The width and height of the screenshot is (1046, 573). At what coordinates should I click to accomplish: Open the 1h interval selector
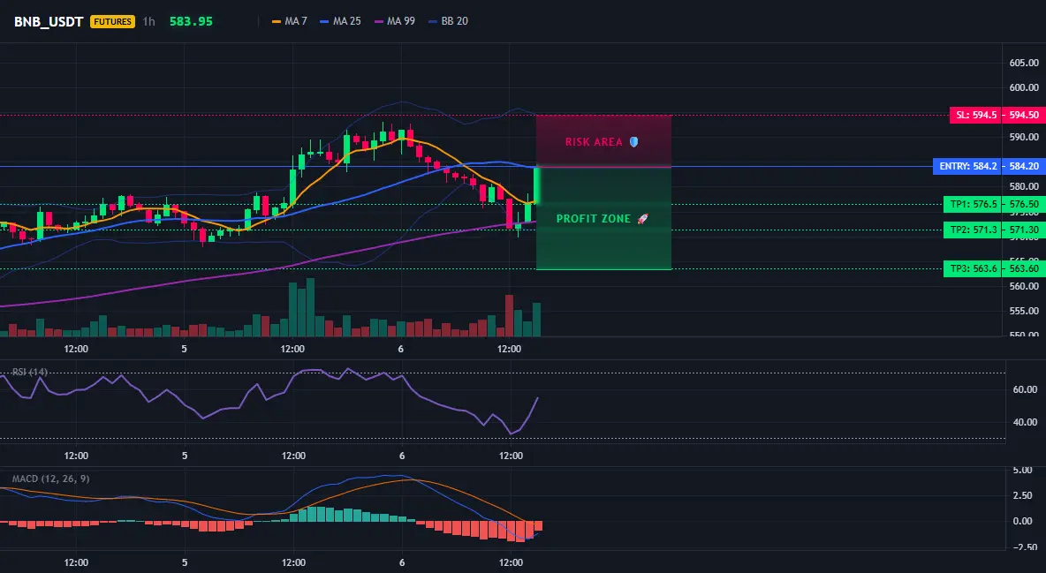click(x=148, y=21)
